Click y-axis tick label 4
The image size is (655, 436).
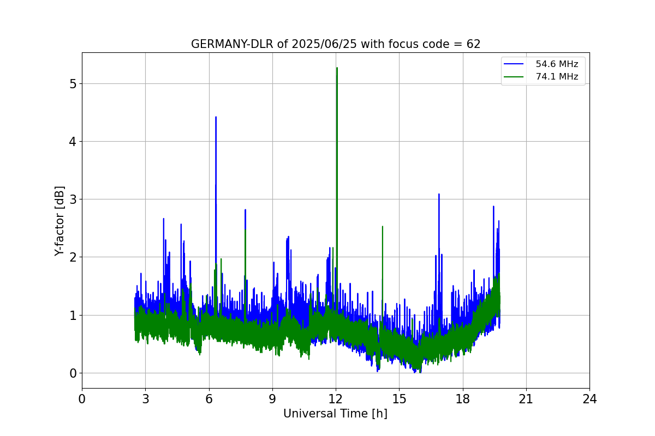pos(73,141)
